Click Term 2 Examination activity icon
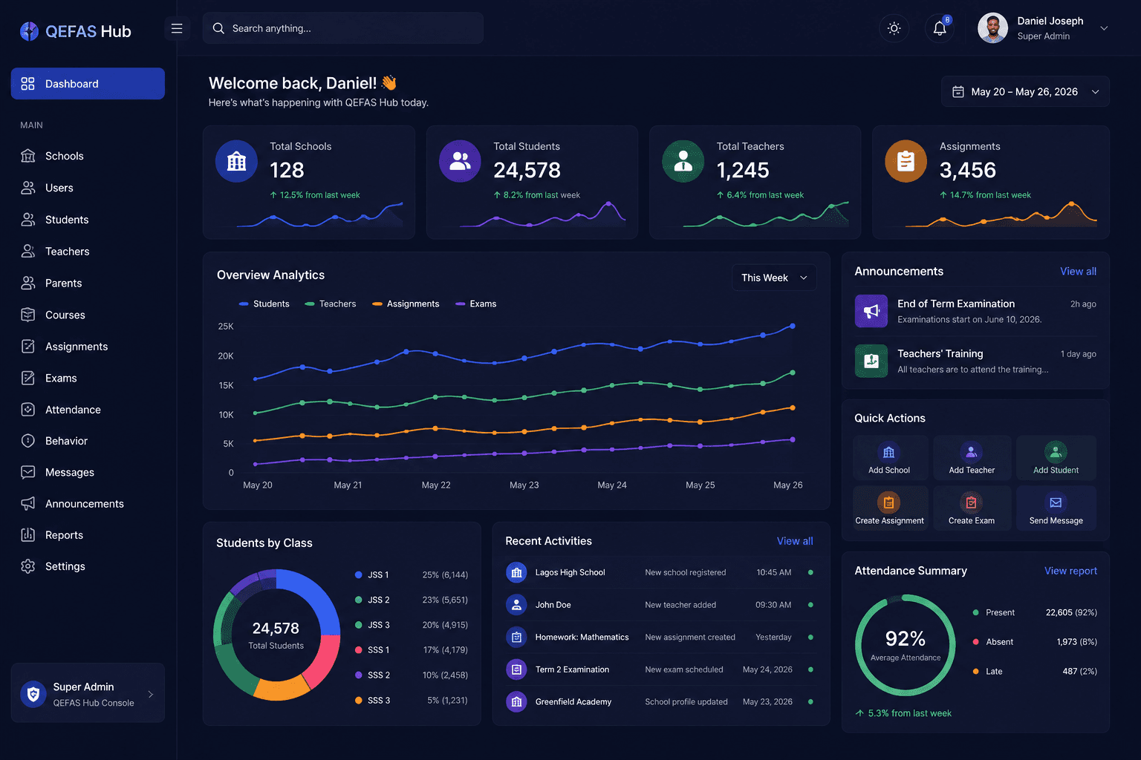Viewport: 1141px width, 760px height. (516, 669)
